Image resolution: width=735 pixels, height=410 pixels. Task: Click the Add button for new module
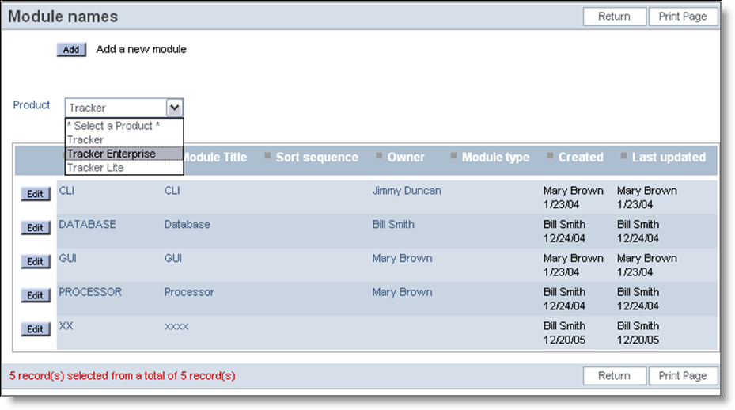(71, 49)
